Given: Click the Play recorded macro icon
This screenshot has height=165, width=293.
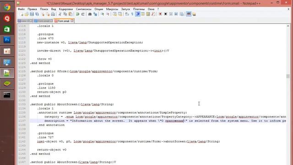Looking at the screenshot, I should (171, 14).
